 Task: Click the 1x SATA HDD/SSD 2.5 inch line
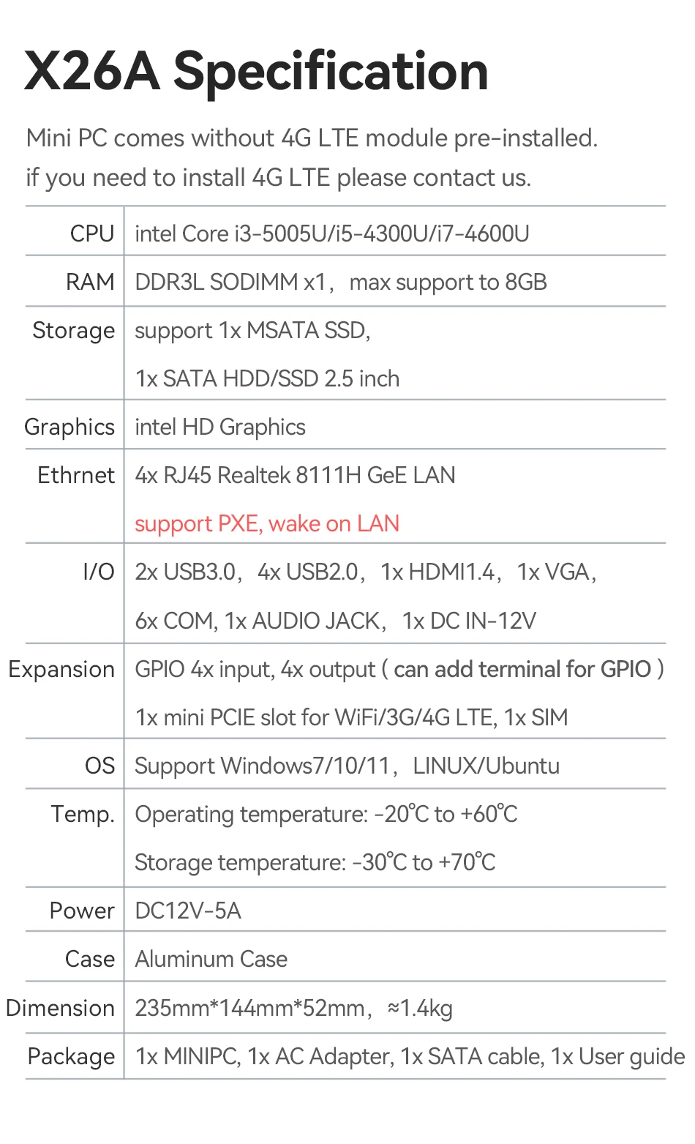coord(267,378)
